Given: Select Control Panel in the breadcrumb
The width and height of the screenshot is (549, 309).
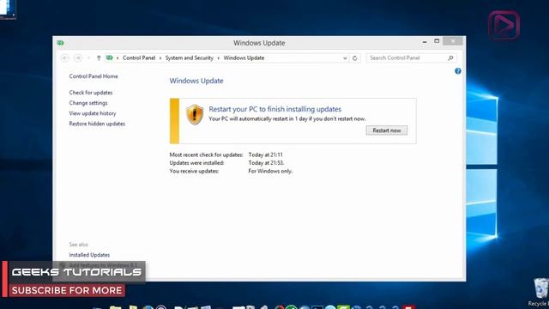Looking at the screenshot, I should [139, 58].
